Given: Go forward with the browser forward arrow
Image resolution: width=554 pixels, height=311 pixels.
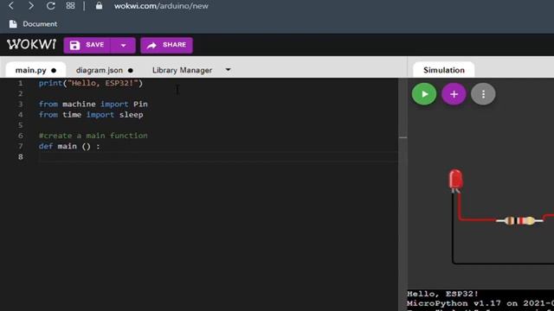Looking at the screenshot, I should (x=31, y=6).
